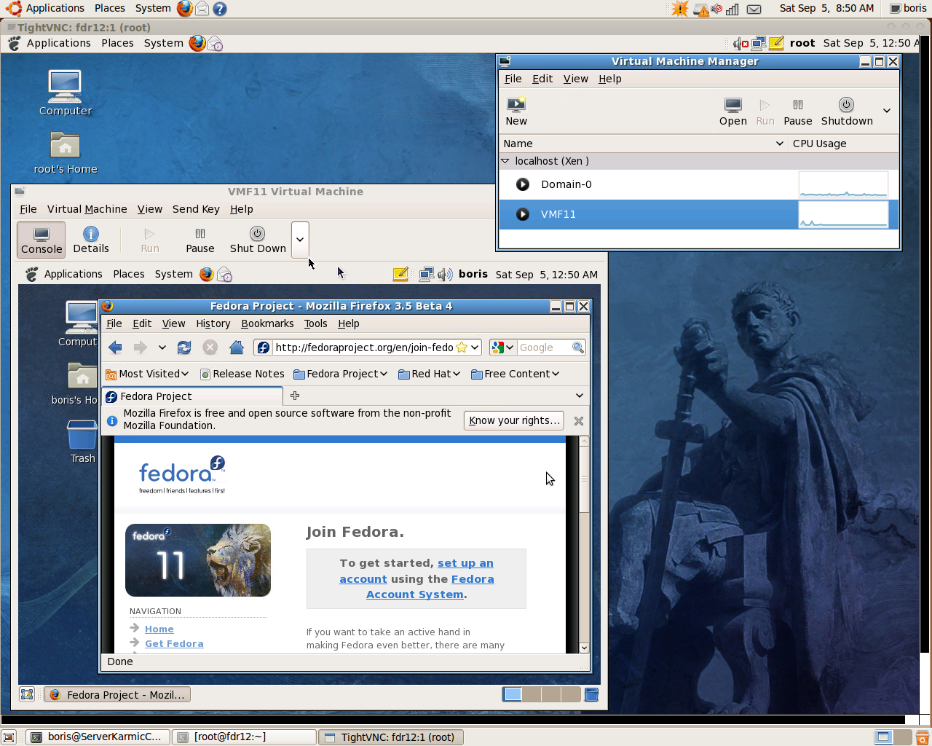
Task: Go back in the Firefox toolbar
Action: [x=115, y=348]
